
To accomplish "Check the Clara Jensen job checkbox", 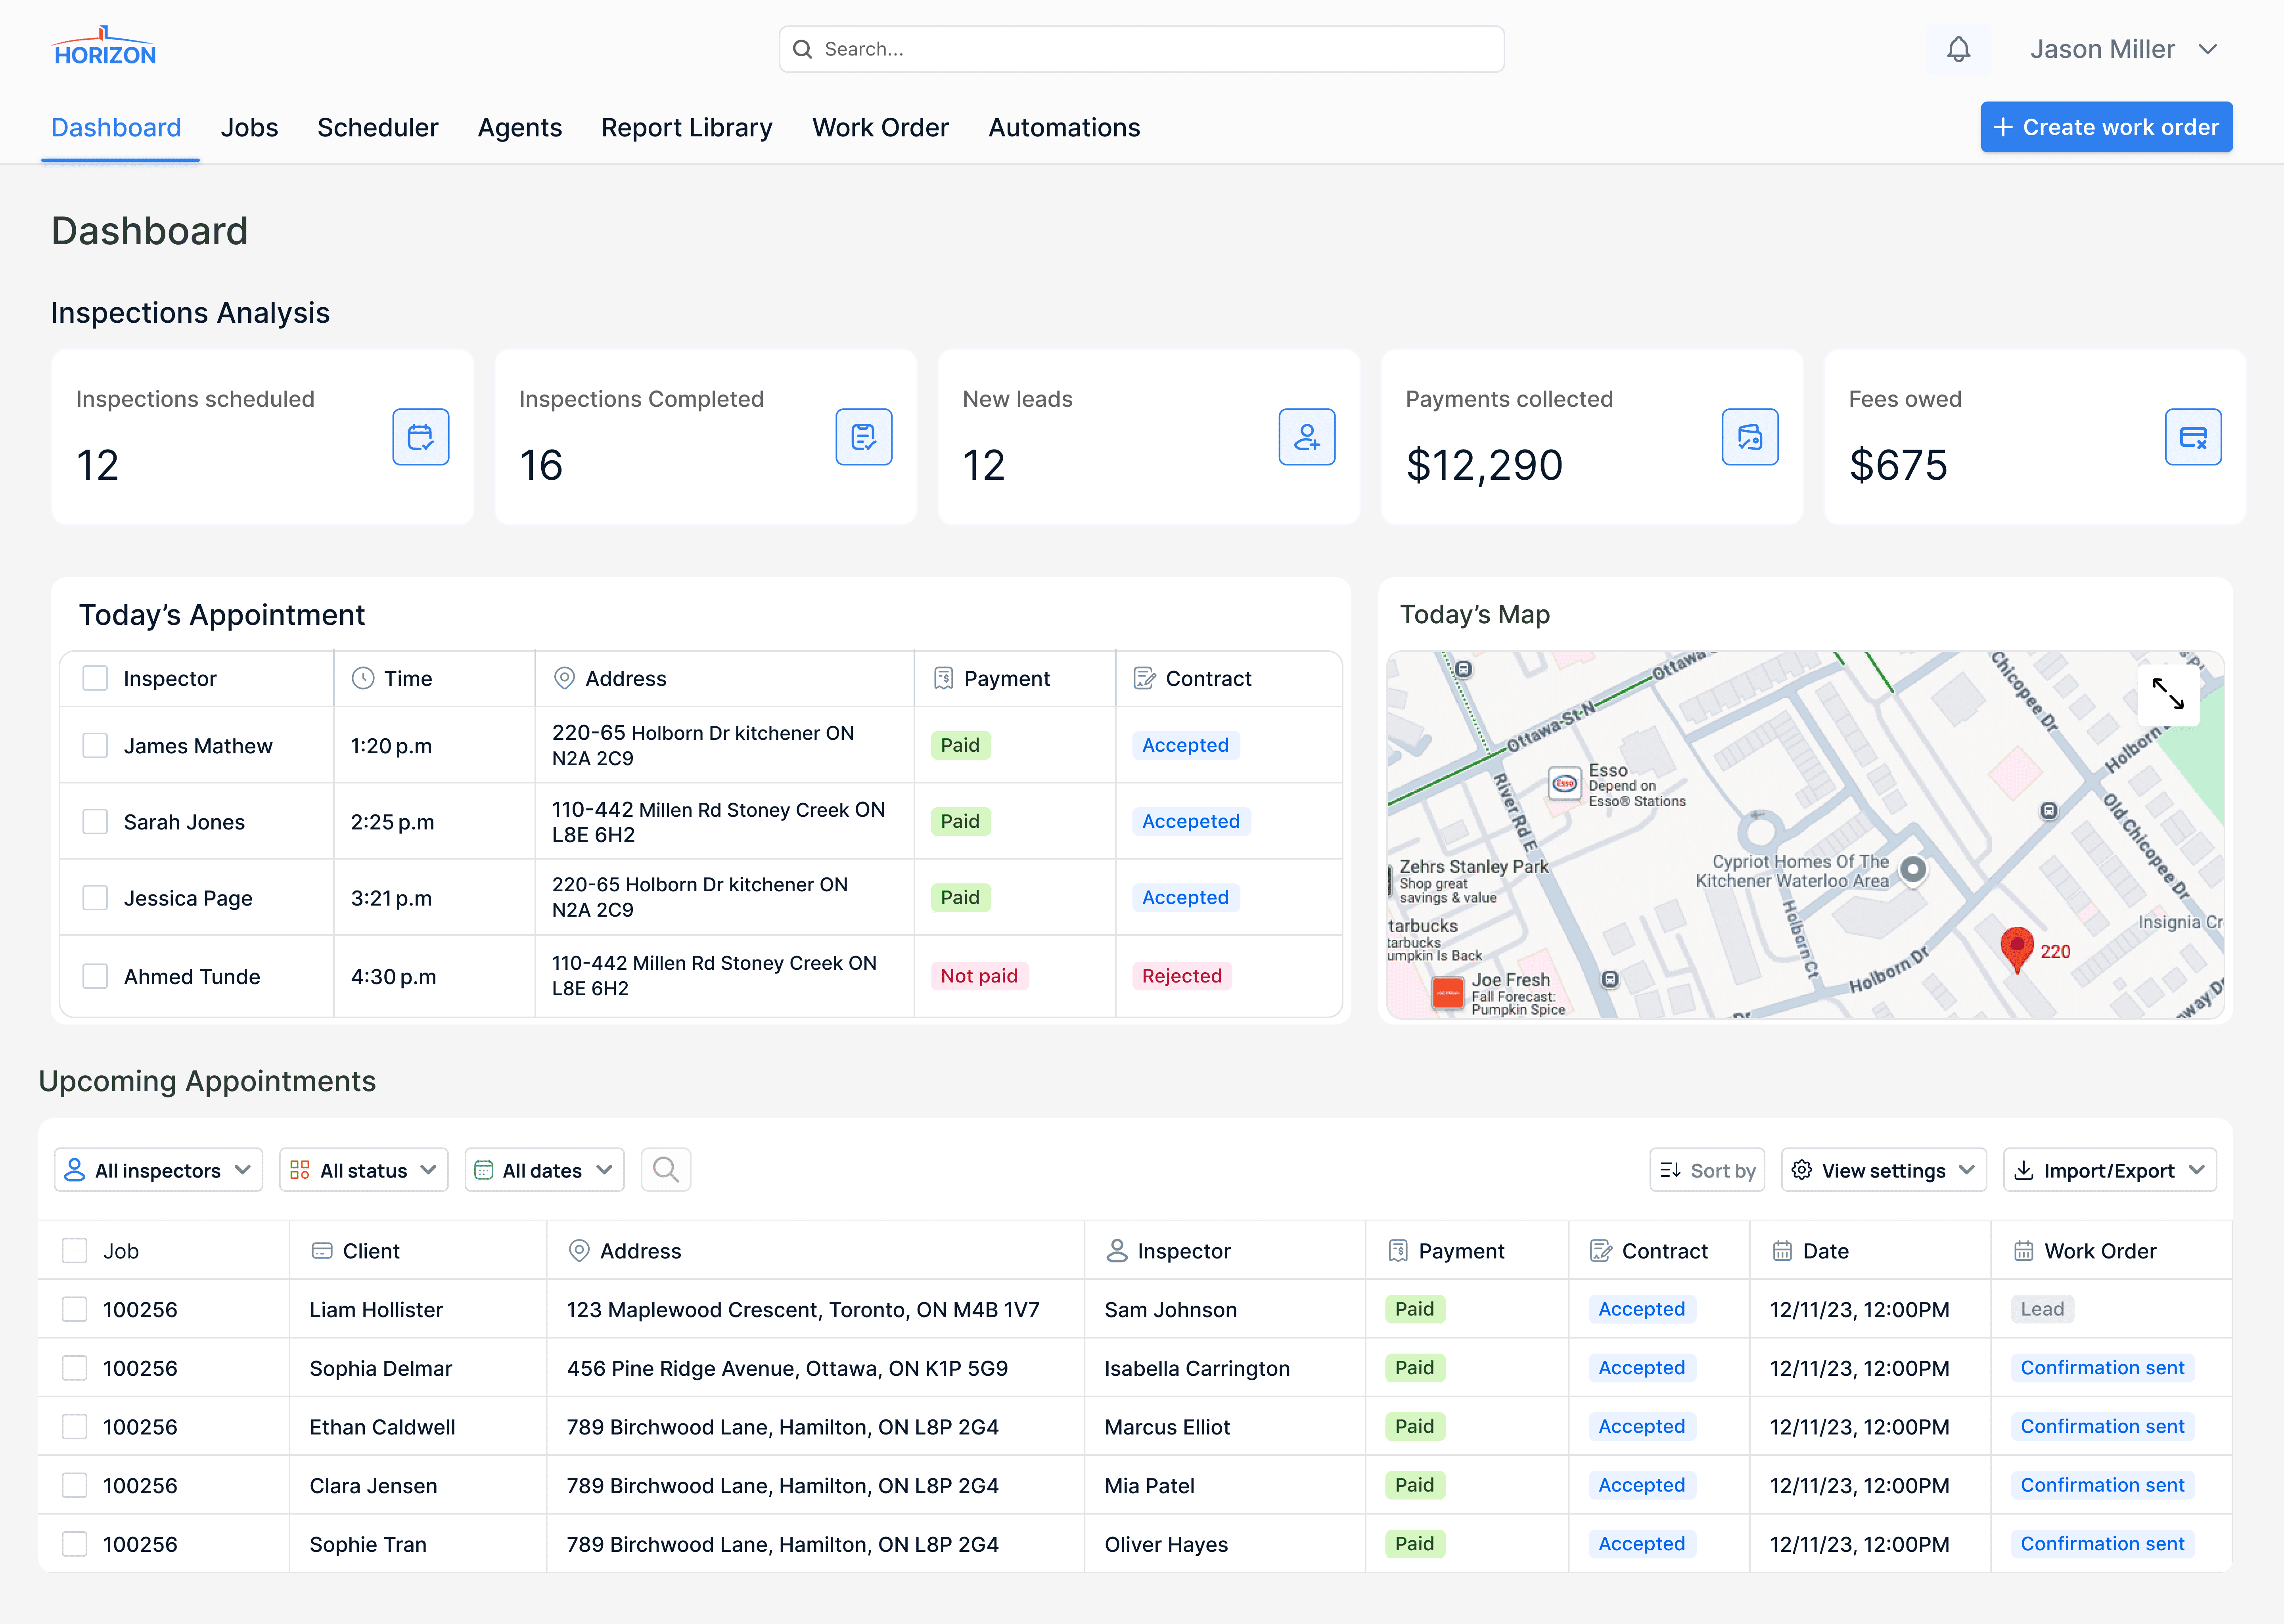I will coord(75,1485).
